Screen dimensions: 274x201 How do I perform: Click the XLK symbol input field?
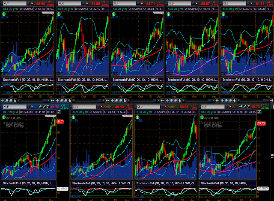click(69, 3)
